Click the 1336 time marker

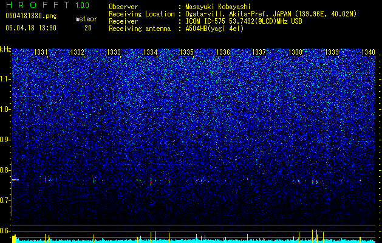[223, 52]
